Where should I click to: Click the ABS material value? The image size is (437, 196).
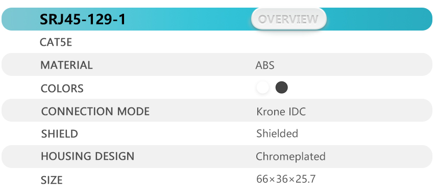pyautogui.click(x=265, y=65)
